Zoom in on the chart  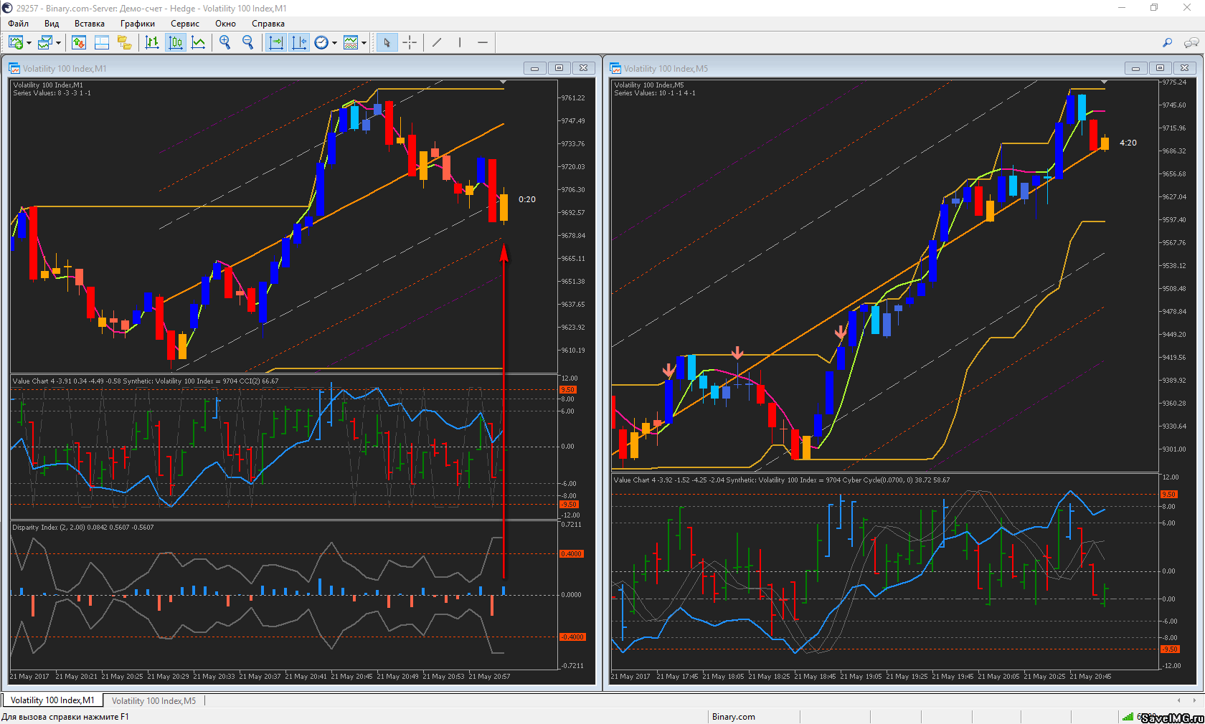click(x=225, y=43)
